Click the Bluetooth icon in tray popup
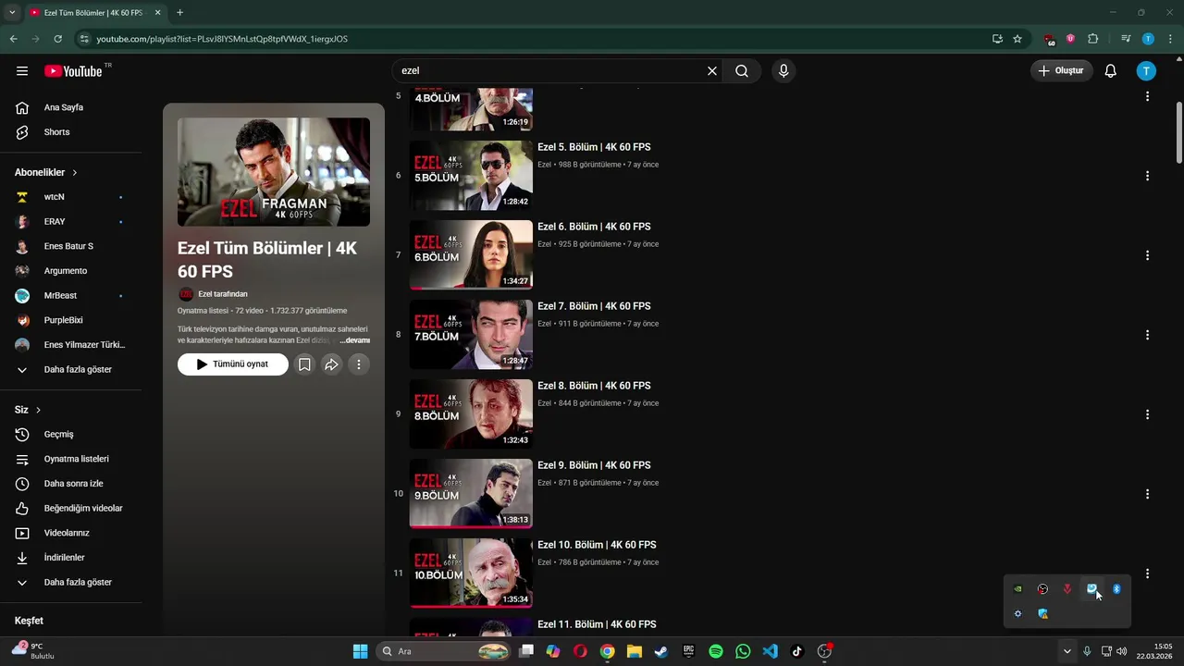The height and width of the screenshot is (666, 1184). click(1116, 589)
